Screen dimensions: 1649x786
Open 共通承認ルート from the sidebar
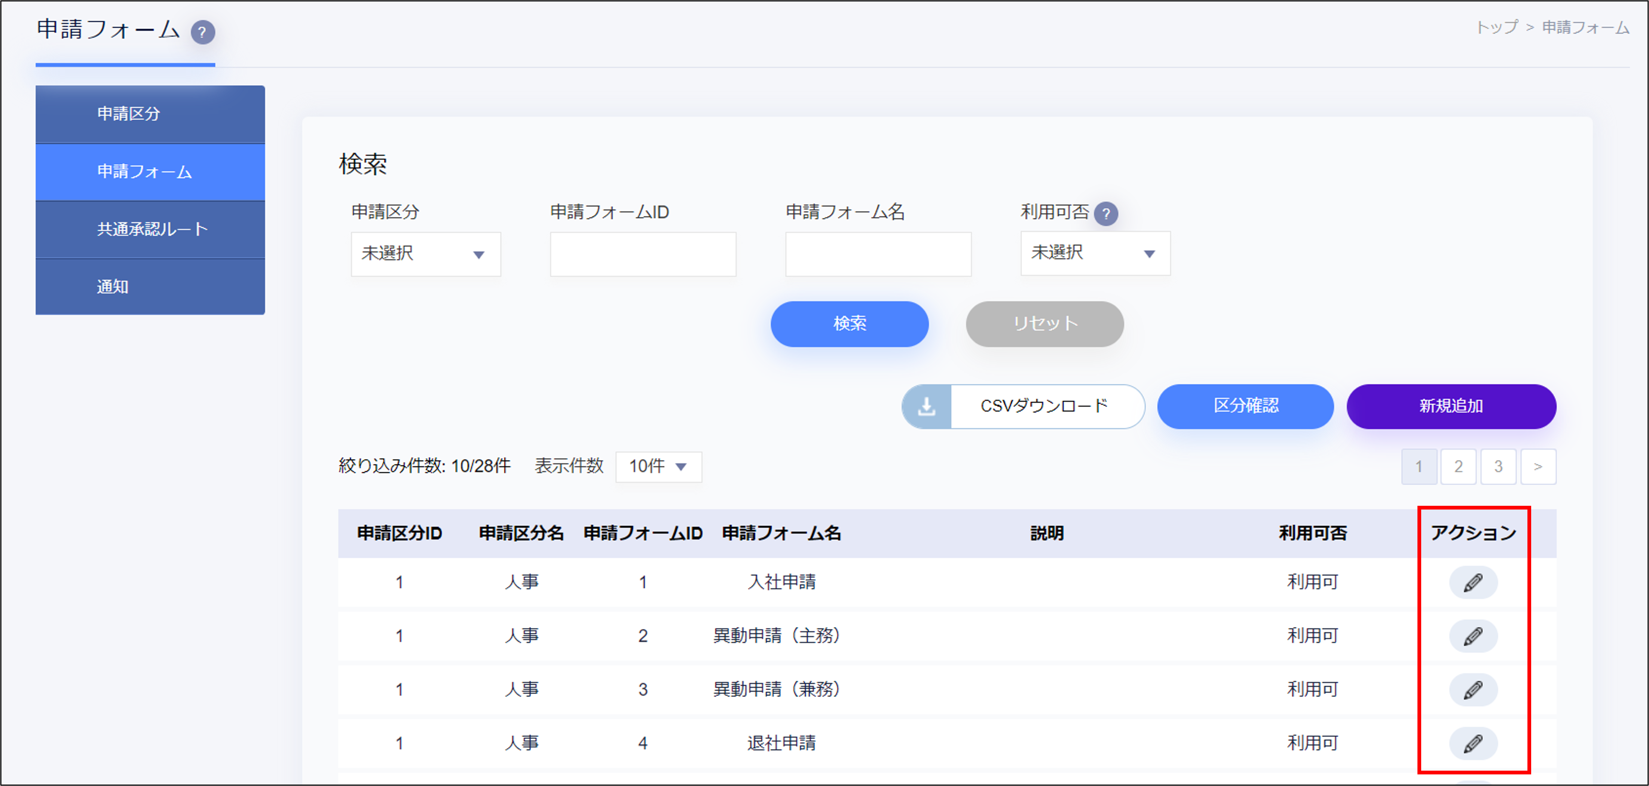click(x=150, y=229)
